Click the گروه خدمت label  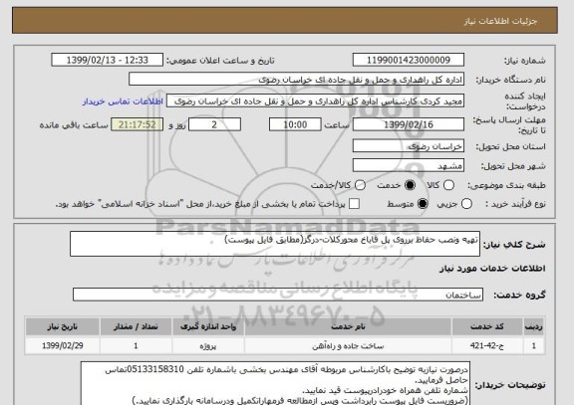click(519, 295)
